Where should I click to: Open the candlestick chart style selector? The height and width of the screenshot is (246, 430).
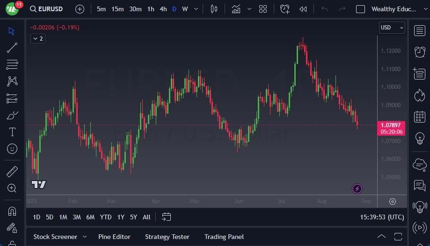pos(214,9)
